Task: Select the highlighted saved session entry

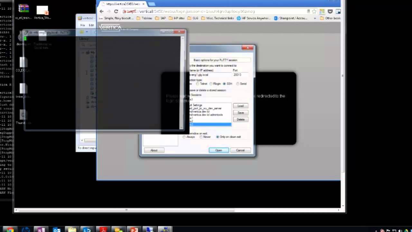Action: click(x=210, y=124)
